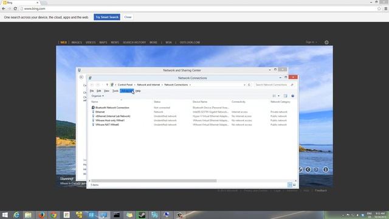Click the view layout icon in Network Connections toolbar

tap(274, 96)
